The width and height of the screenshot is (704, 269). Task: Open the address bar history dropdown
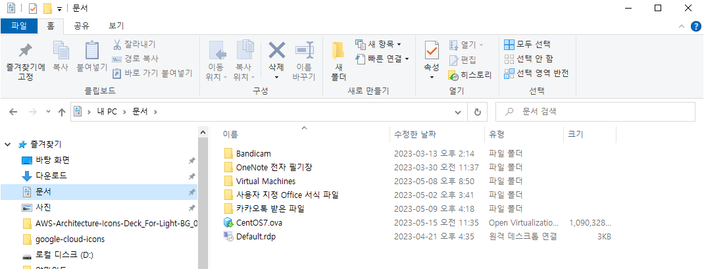click(x=457, y=112)
